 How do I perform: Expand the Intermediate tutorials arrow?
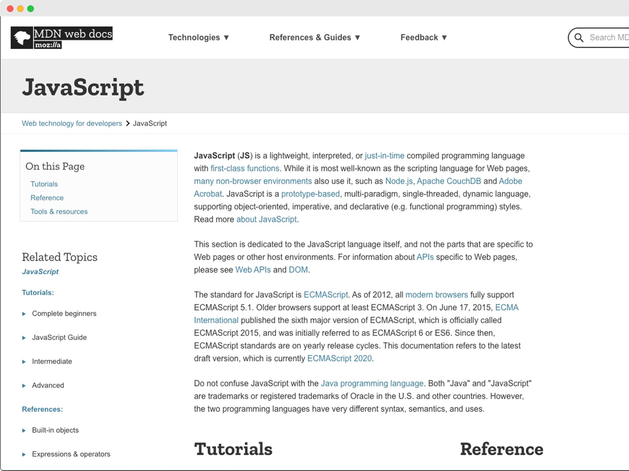(x=24, y=362)
